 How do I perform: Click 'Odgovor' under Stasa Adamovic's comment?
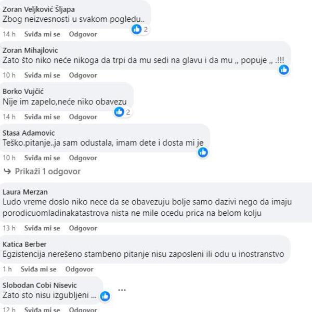[x=83, y=158]
